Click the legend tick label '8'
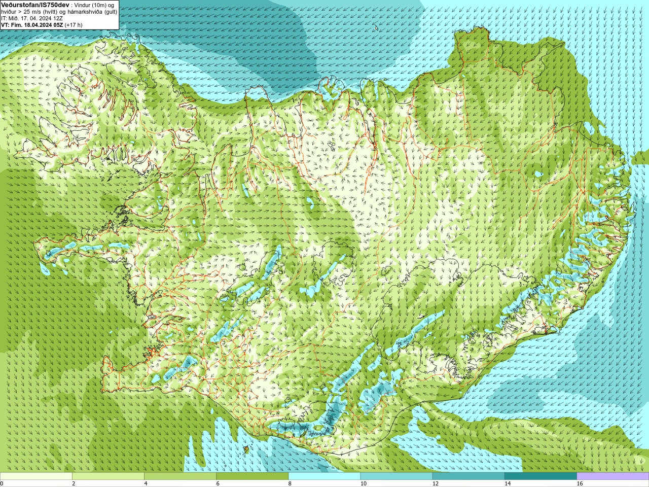 click(290, 483)
